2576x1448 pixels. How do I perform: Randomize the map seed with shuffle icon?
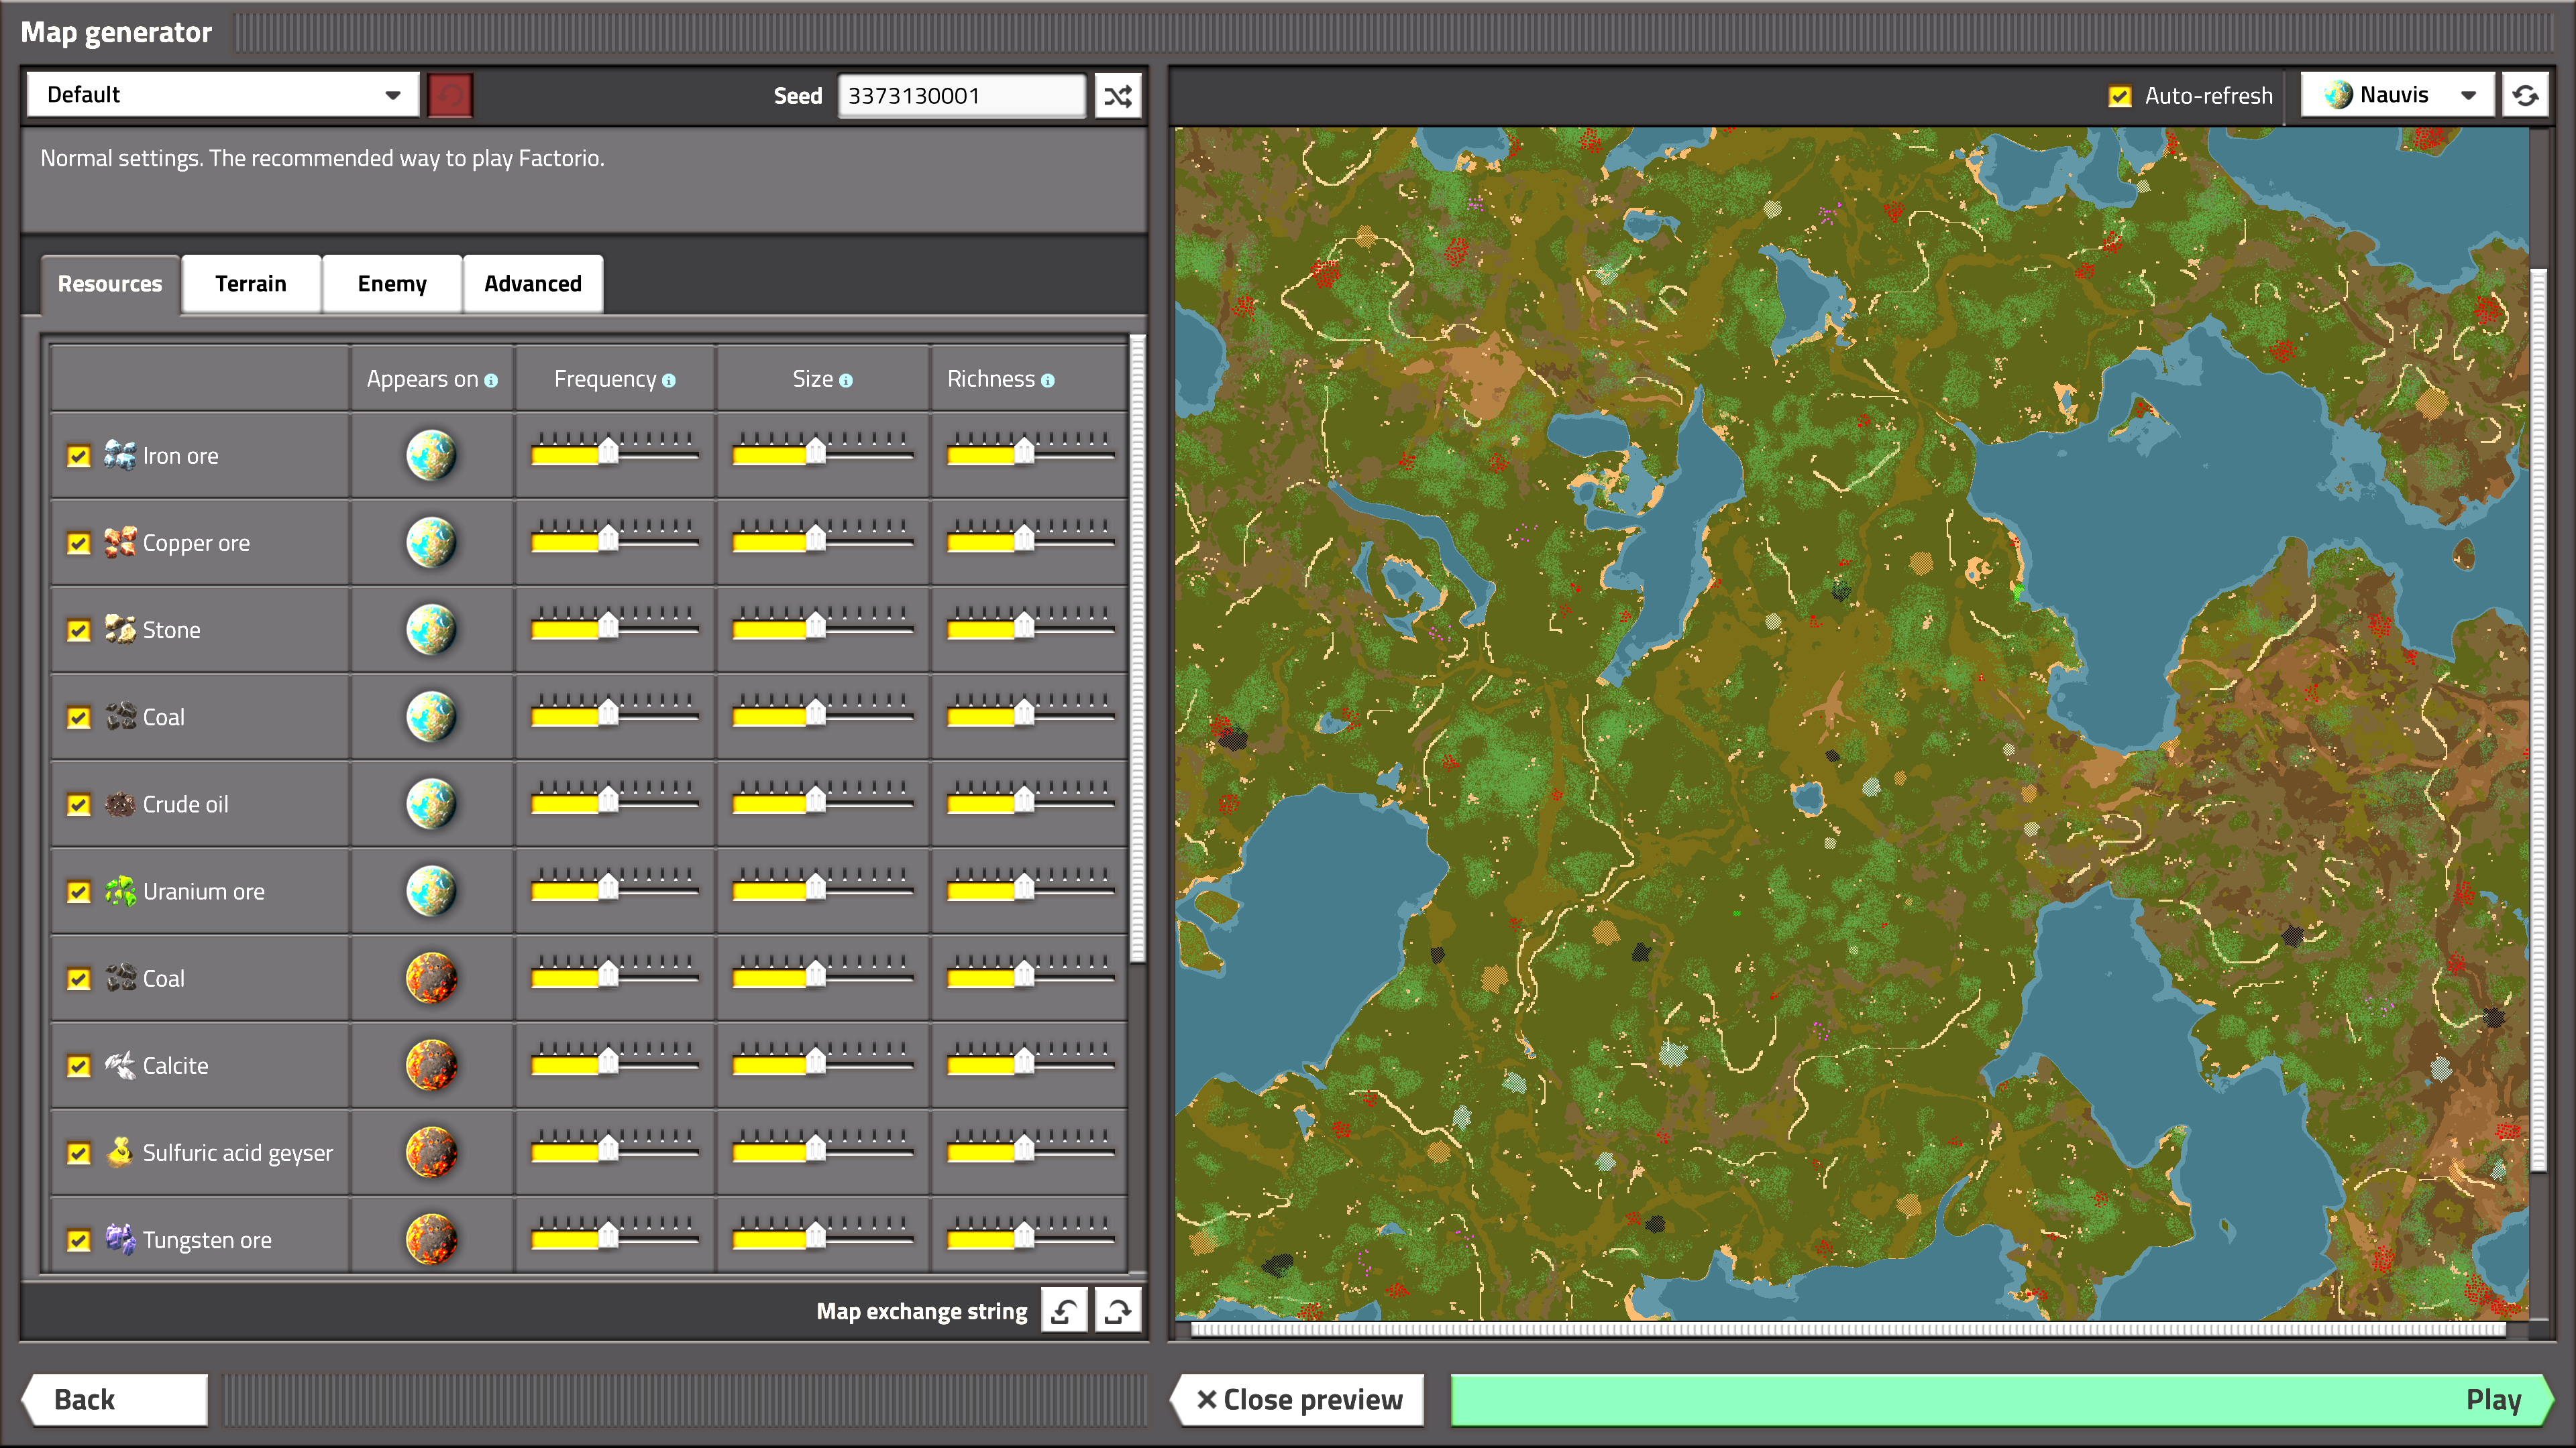coord(1118,96)
